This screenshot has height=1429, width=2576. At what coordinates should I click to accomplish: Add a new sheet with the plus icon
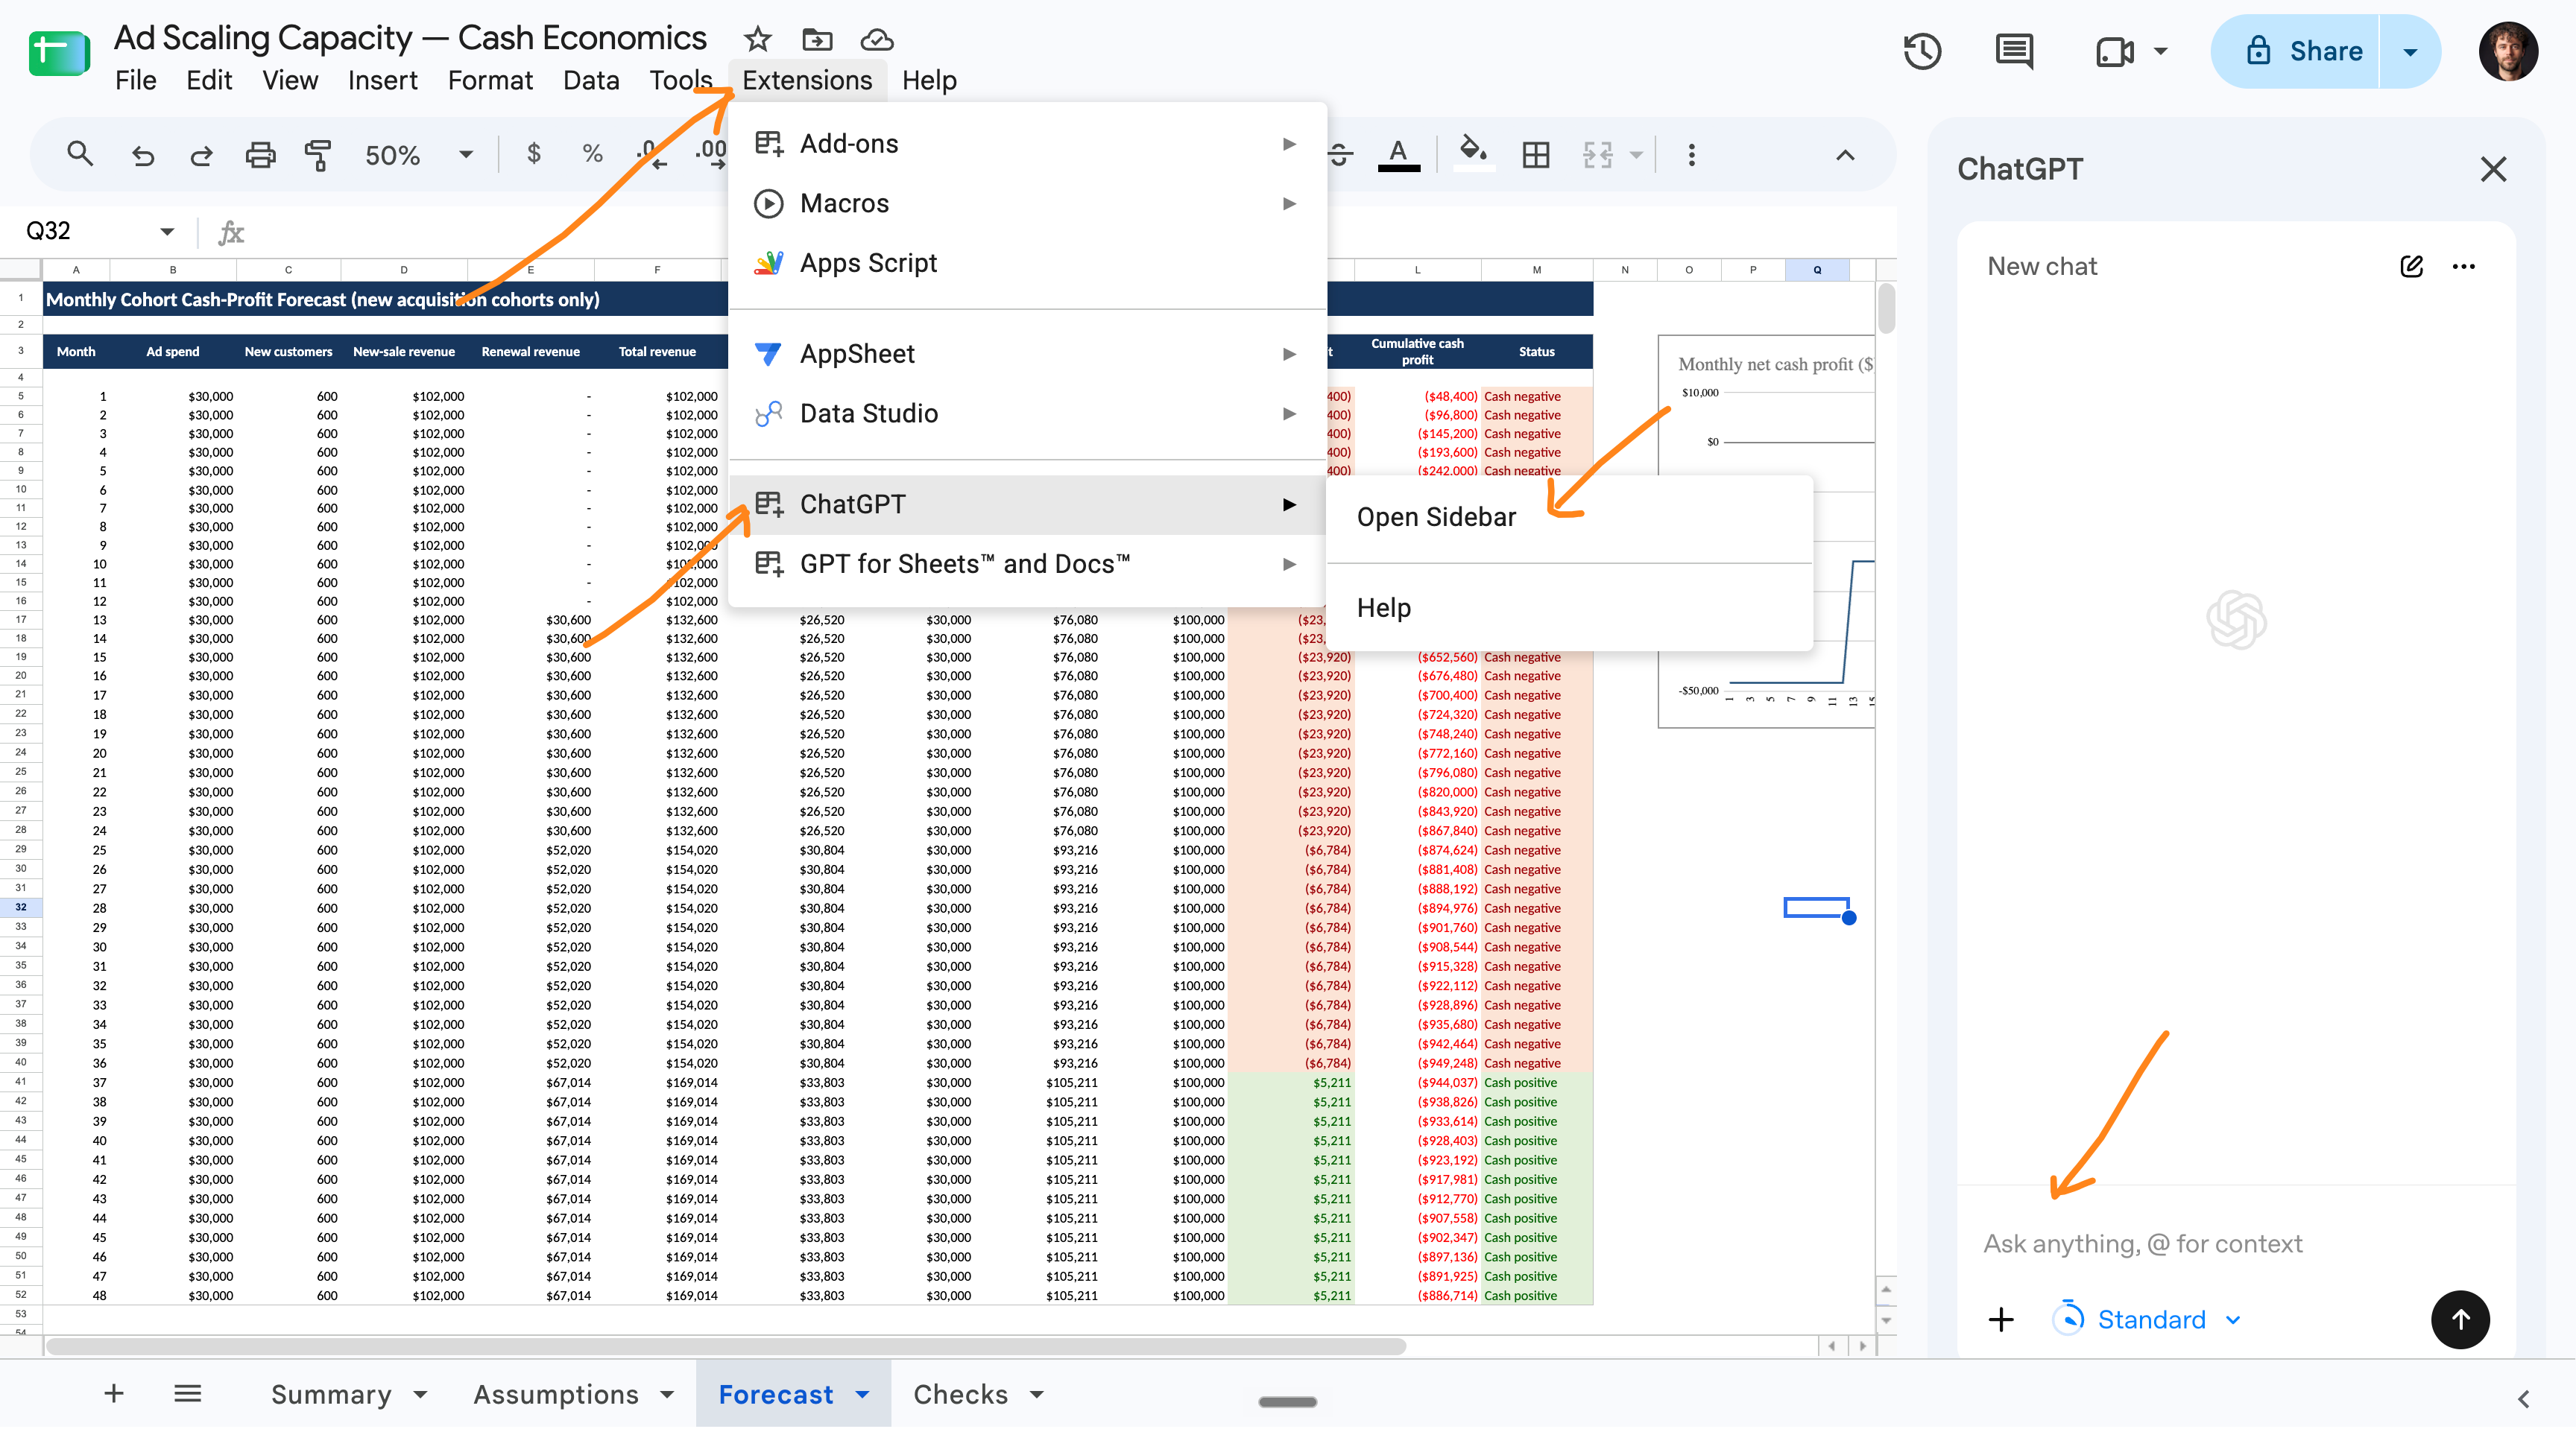pos(114,1393)
